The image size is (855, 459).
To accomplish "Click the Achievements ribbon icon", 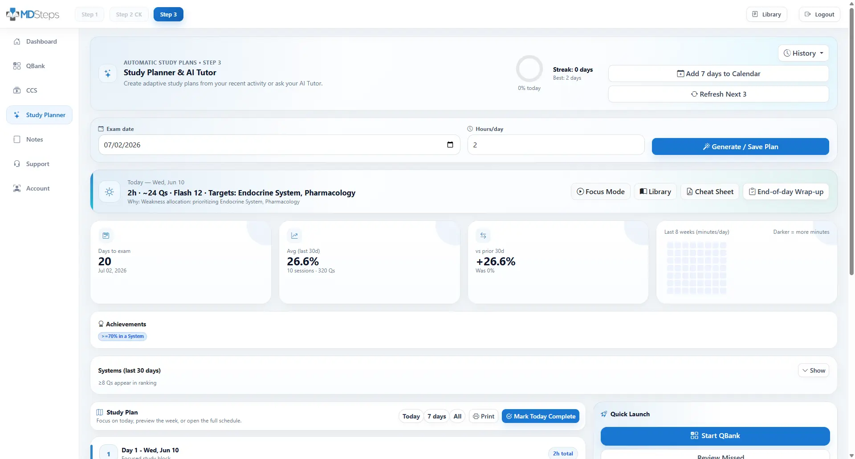I will (x=101, y=324).
